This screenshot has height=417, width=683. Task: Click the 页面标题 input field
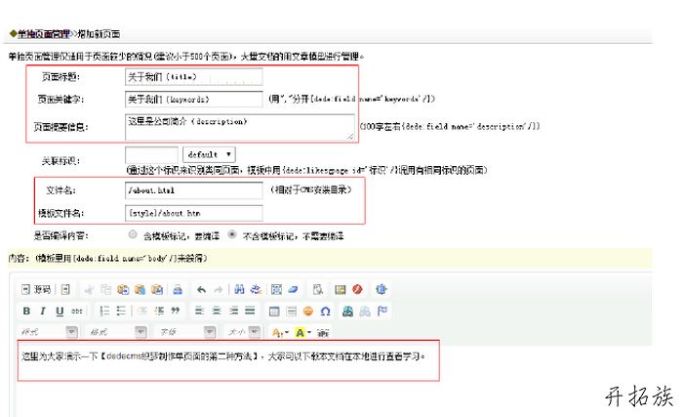tap(194, 77)
